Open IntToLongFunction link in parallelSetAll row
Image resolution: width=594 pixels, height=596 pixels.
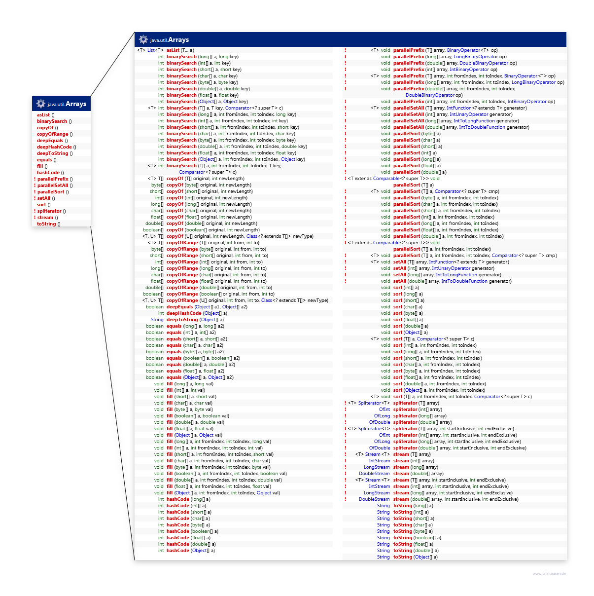474,121
